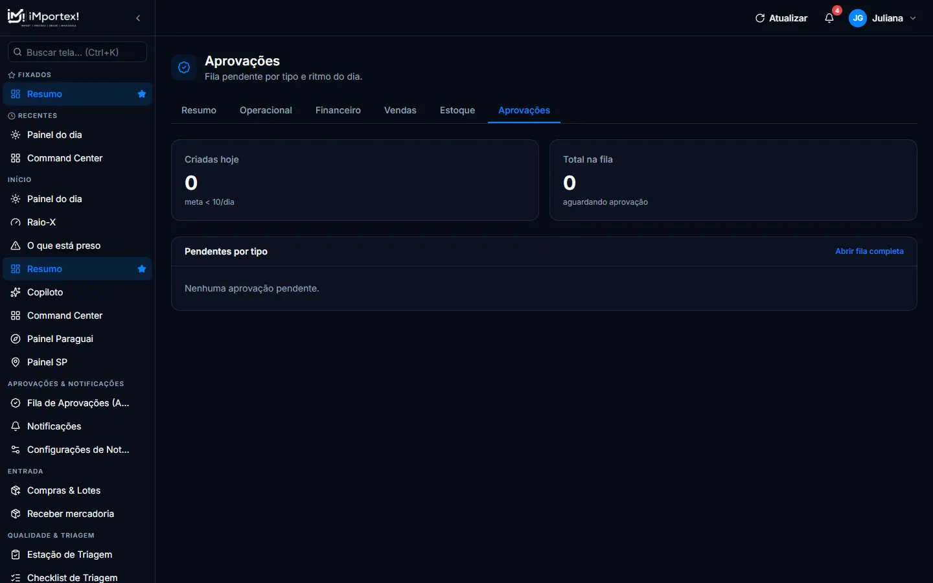Click the sun icon of Início Painel do dia
This screenshot has width=933, height=583.
tap(16, 199)
